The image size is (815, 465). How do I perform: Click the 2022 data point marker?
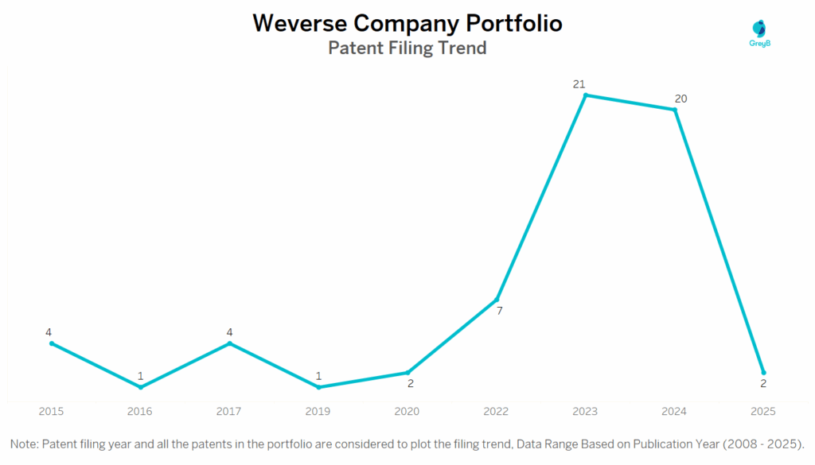click(497, 300)
